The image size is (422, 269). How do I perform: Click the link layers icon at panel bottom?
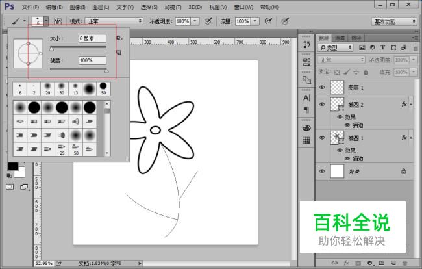335,263
